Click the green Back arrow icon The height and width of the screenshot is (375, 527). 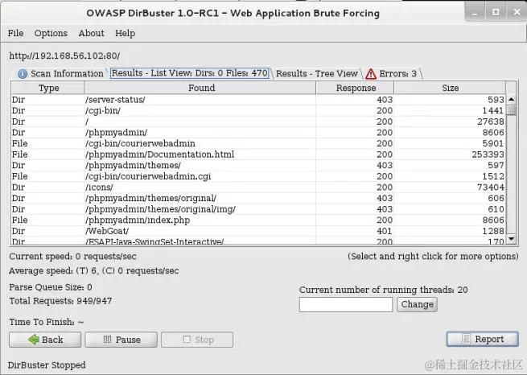[34, 340]
